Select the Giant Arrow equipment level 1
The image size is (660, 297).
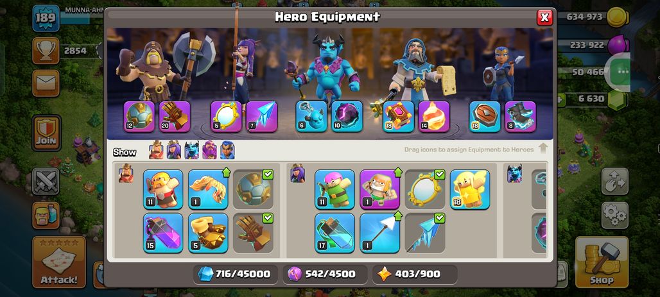click(379, 233)
